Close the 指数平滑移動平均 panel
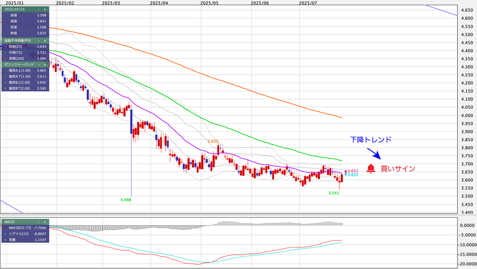The width and height of the screenshot is (477, 269). coord(45,41)
